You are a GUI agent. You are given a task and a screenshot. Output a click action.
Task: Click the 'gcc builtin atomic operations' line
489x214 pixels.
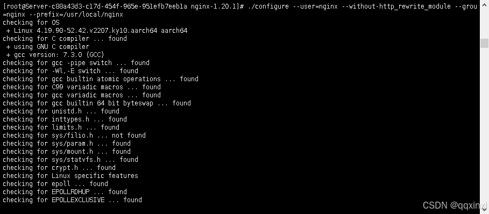[101, 79]
